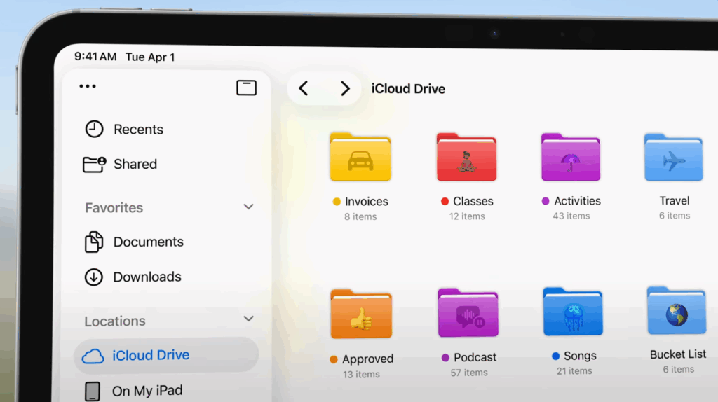This screenshot has width=718, height=402.
Task: Click the Classes folder name
Action: point(473,201)
